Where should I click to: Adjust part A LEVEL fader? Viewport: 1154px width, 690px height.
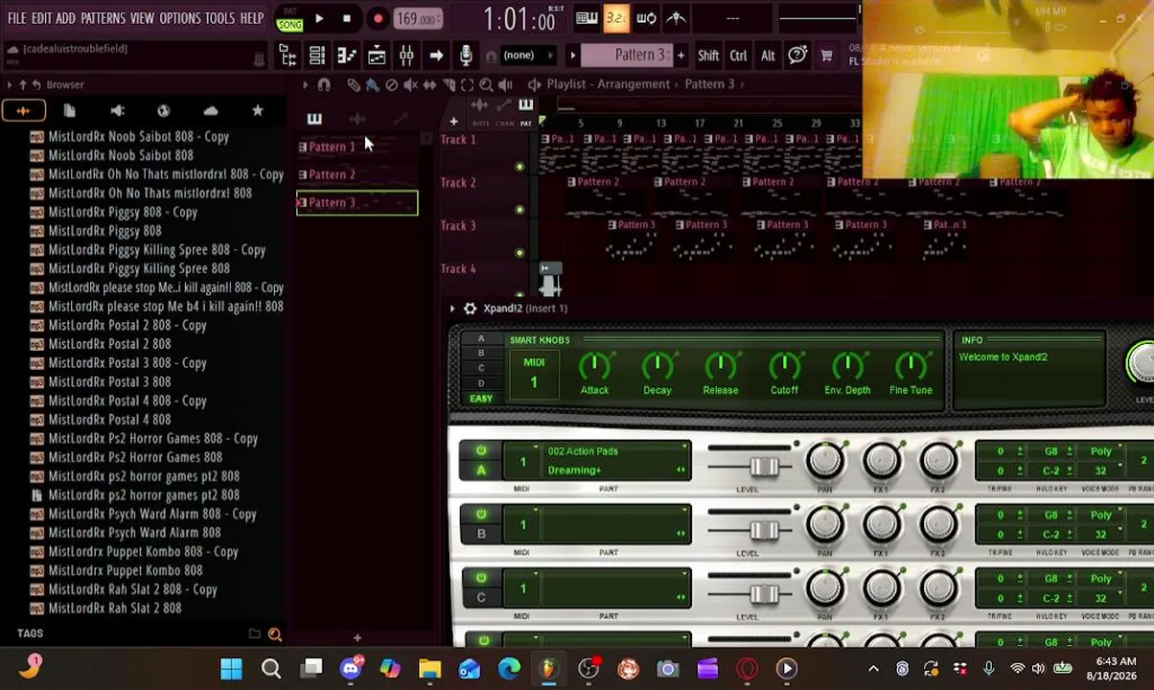[764, 467]
